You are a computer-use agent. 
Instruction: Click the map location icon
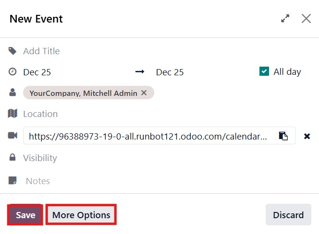coord(12,114)
